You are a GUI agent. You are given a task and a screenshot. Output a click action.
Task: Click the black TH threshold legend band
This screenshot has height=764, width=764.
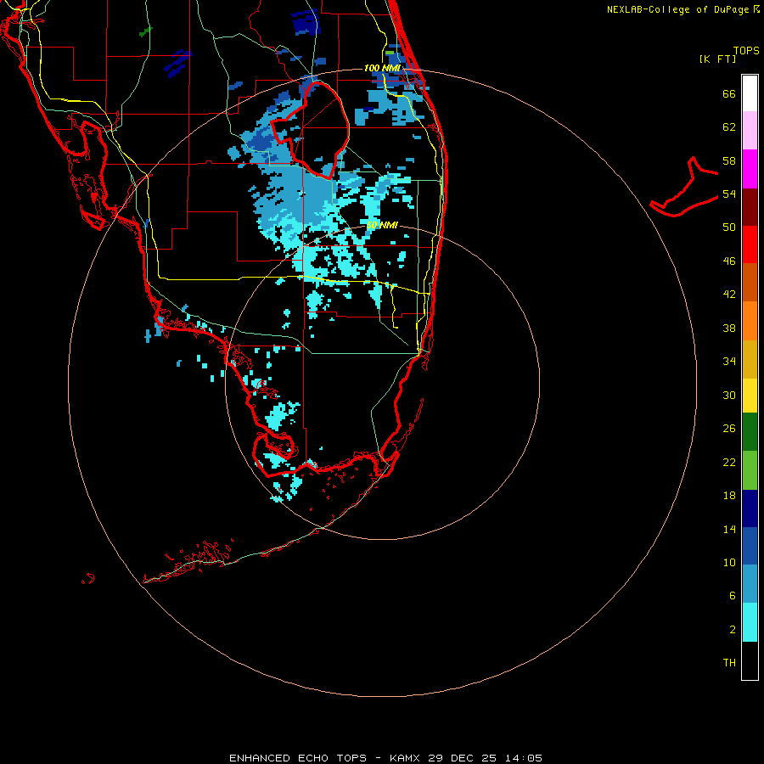[x=750, y=660]
